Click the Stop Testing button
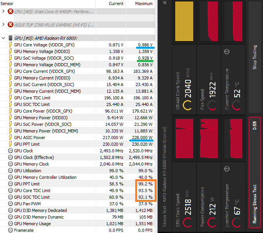 click(x=254, y=57)
